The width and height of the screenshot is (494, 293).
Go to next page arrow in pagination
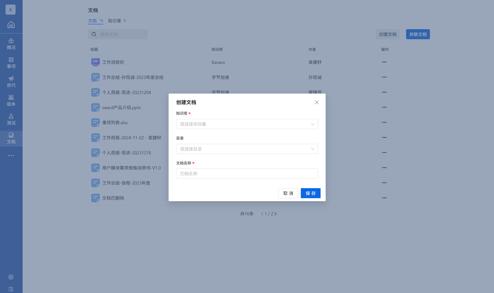[275, 214]
